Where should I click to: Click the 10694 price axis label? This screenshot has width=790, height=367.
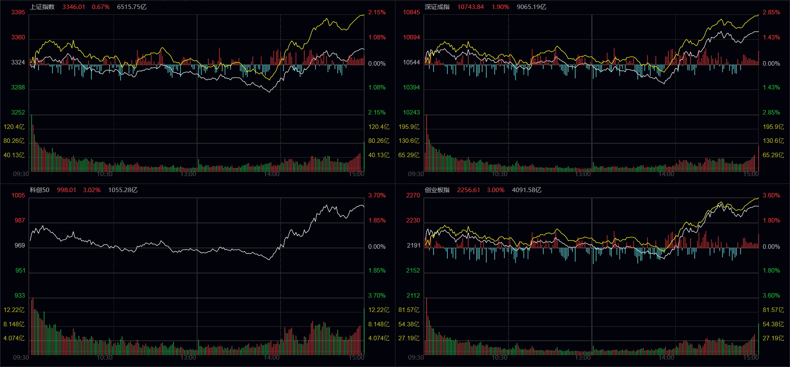(x=411, y=37)
